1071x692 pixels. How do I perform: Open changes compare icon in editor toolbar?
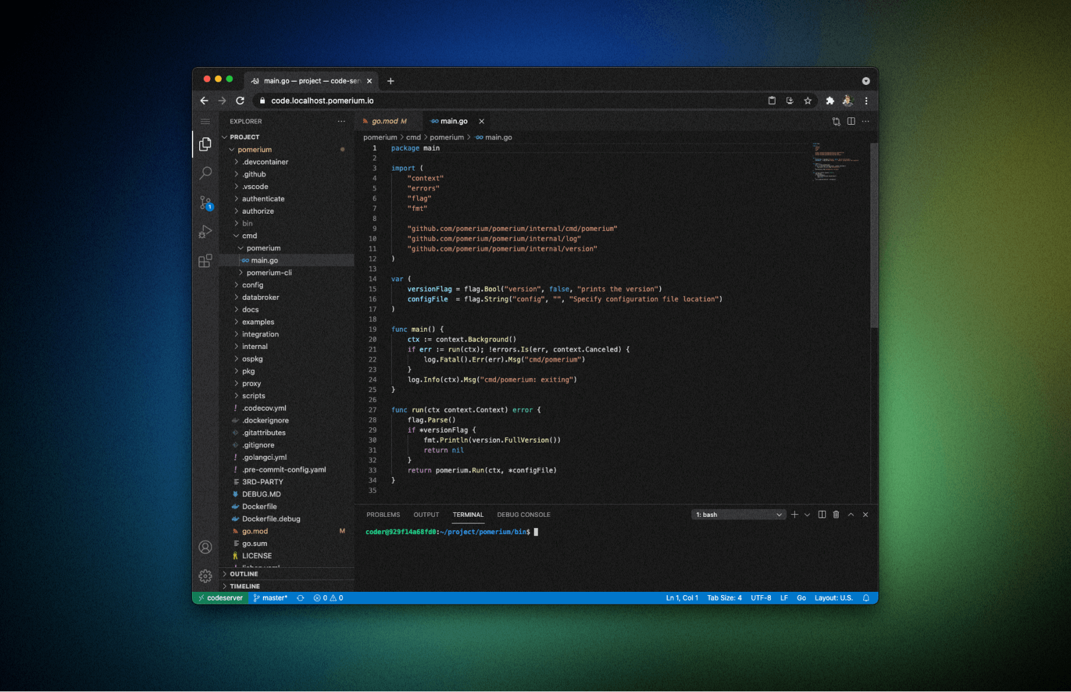(836, 121)
